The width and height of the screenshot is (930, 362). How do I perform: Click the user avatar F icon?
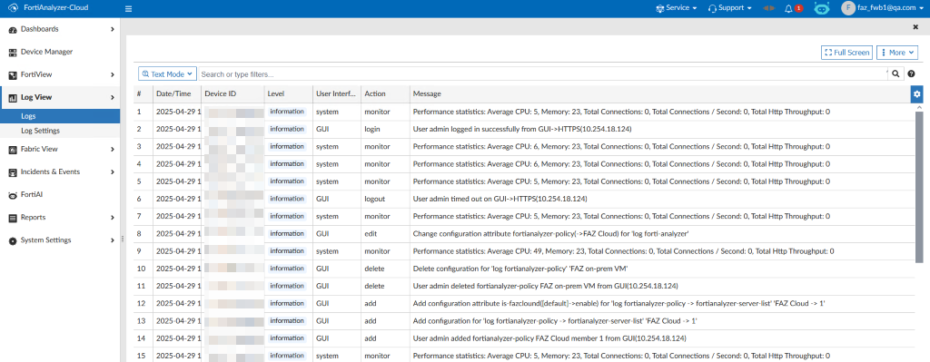(x=848, y=8)
